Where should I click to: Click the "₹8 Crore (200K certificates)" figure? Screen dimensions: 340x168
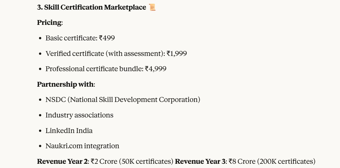click(272, 162)
